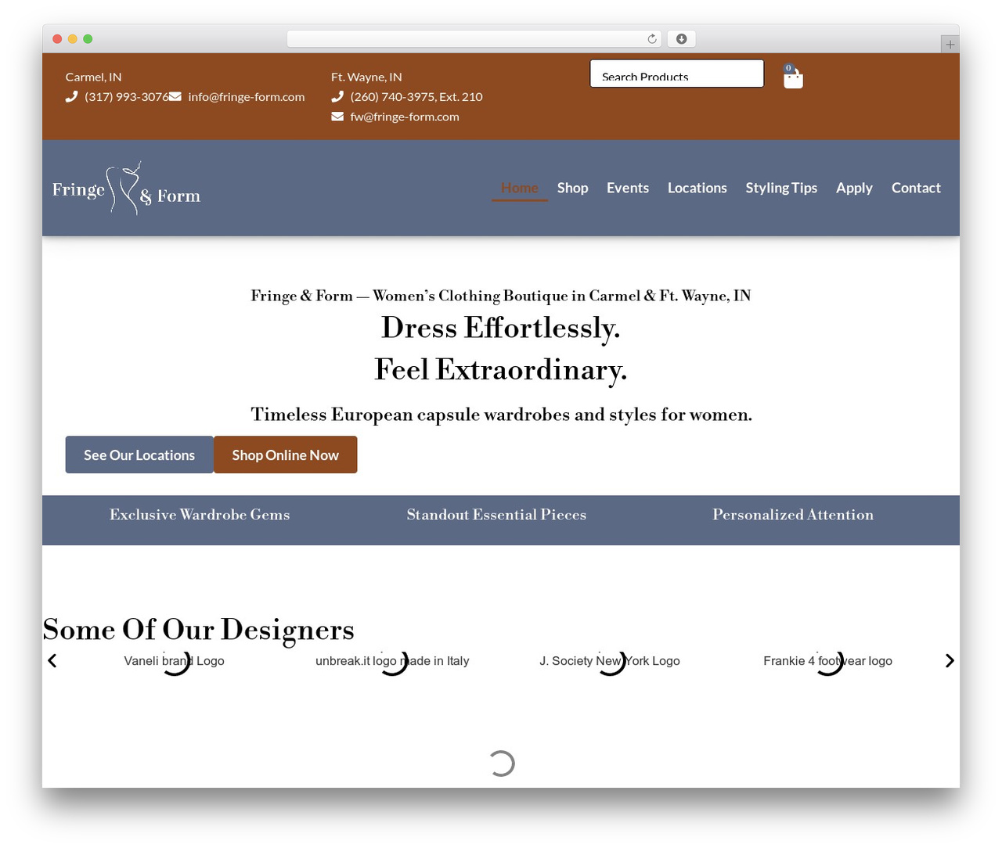Open the browser downloads button
Image resolution: width=1002 pixels, height=848 pixels.
click(x=682, y=39)
